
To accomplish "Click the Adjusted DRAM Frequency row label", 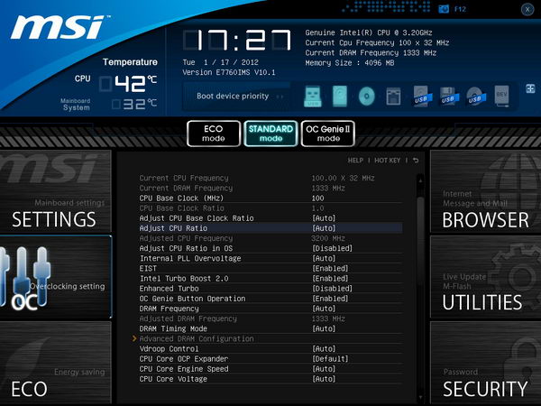I will tap(188, 318).
